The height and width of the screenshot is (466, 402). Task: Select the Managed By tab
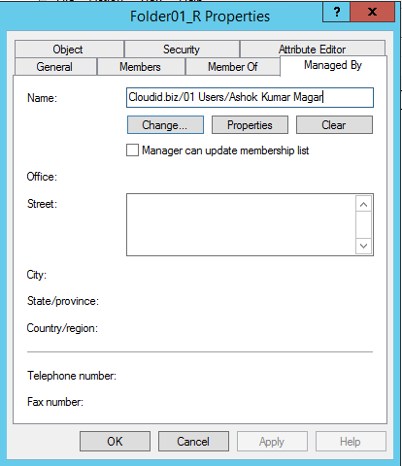333,65
